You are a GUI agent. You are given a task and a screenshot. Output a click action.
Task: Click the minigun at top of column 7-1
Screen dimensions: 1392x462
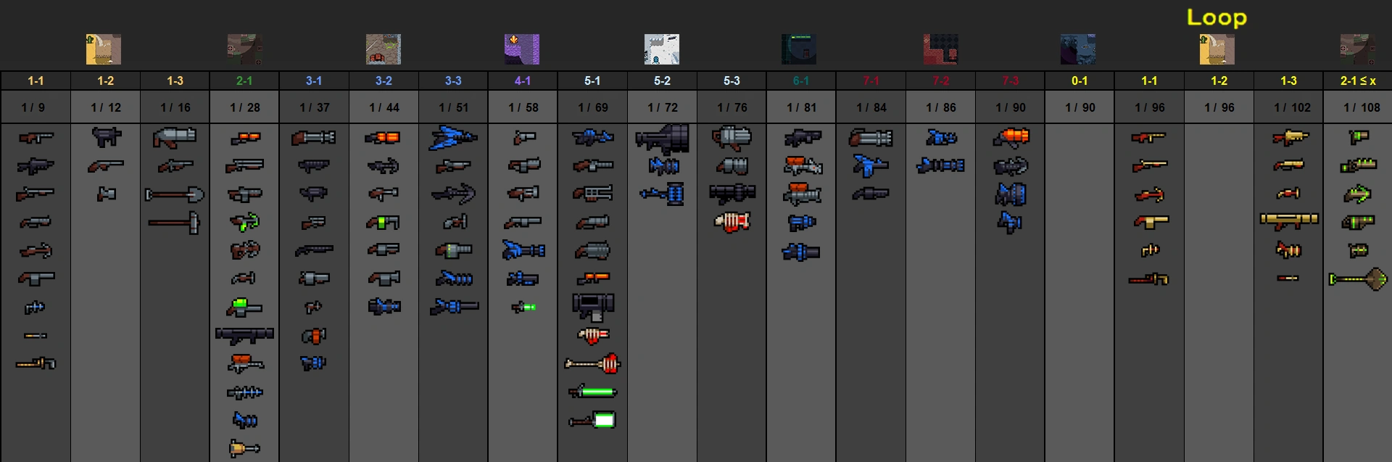pos(871,137)
